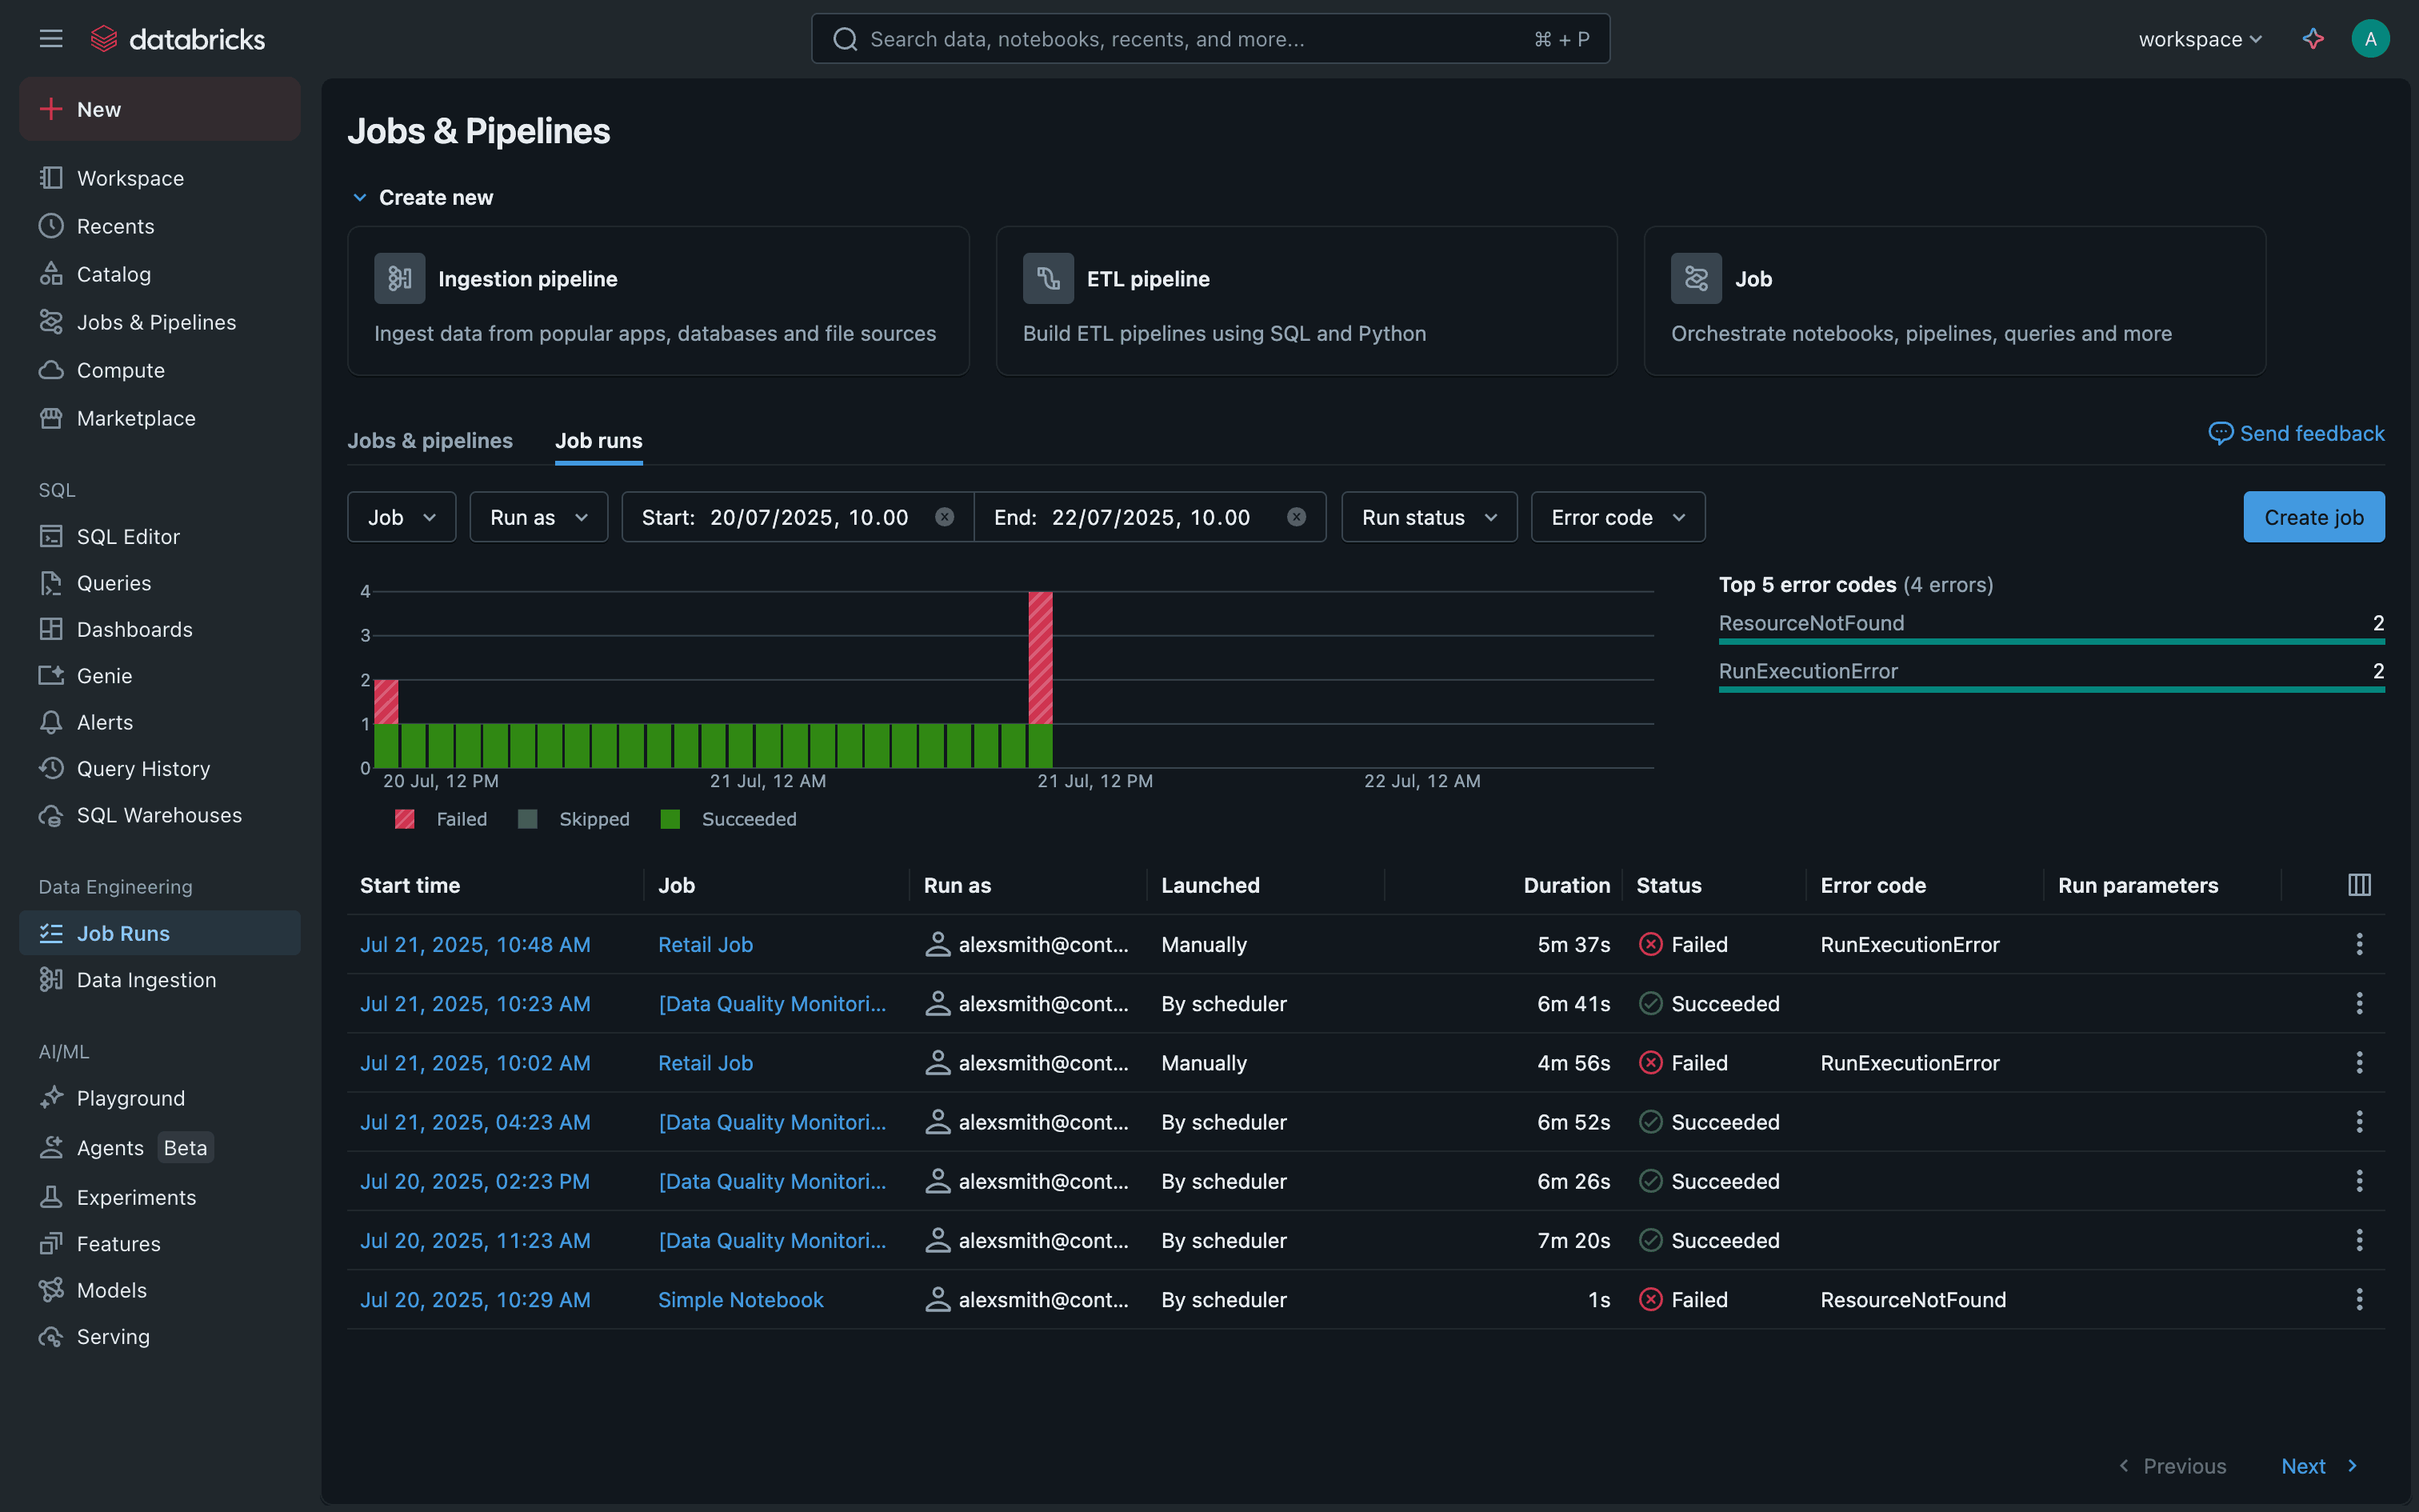2419x1512 pixels.
Task: Switch to Jobs & pipelines tab
Action: (430, 441)
